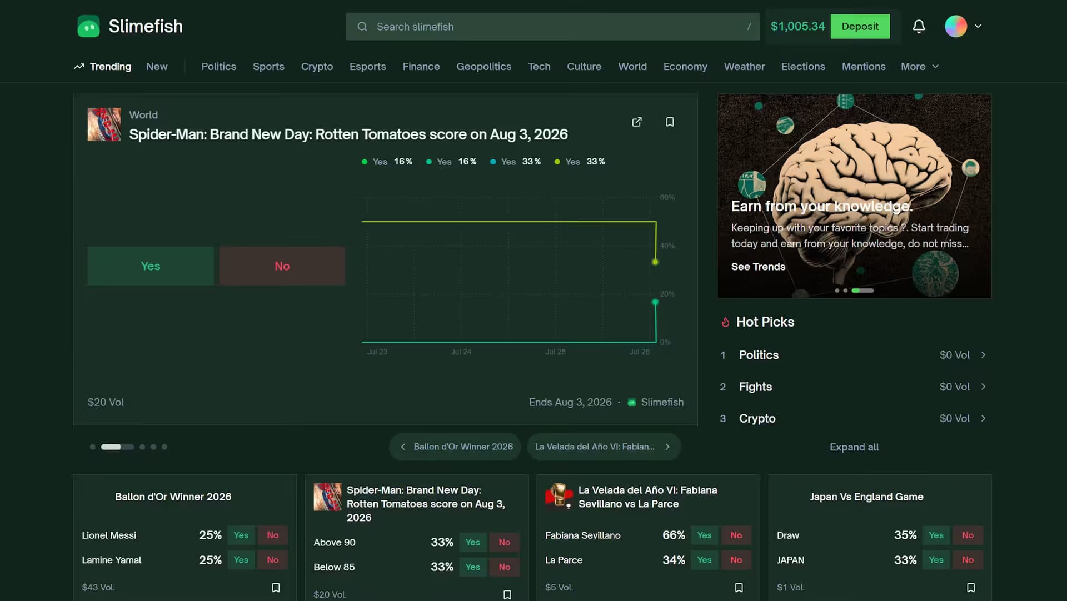Buy Yes for Lionel Messi
This screenshot has width=1067, height=601.
241,535
